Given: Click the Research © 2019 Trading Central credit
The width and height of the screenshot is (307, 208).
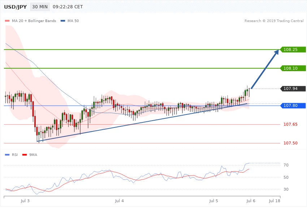Looking at the screenshot, I should pyautogui.click(x=274, y=21).
